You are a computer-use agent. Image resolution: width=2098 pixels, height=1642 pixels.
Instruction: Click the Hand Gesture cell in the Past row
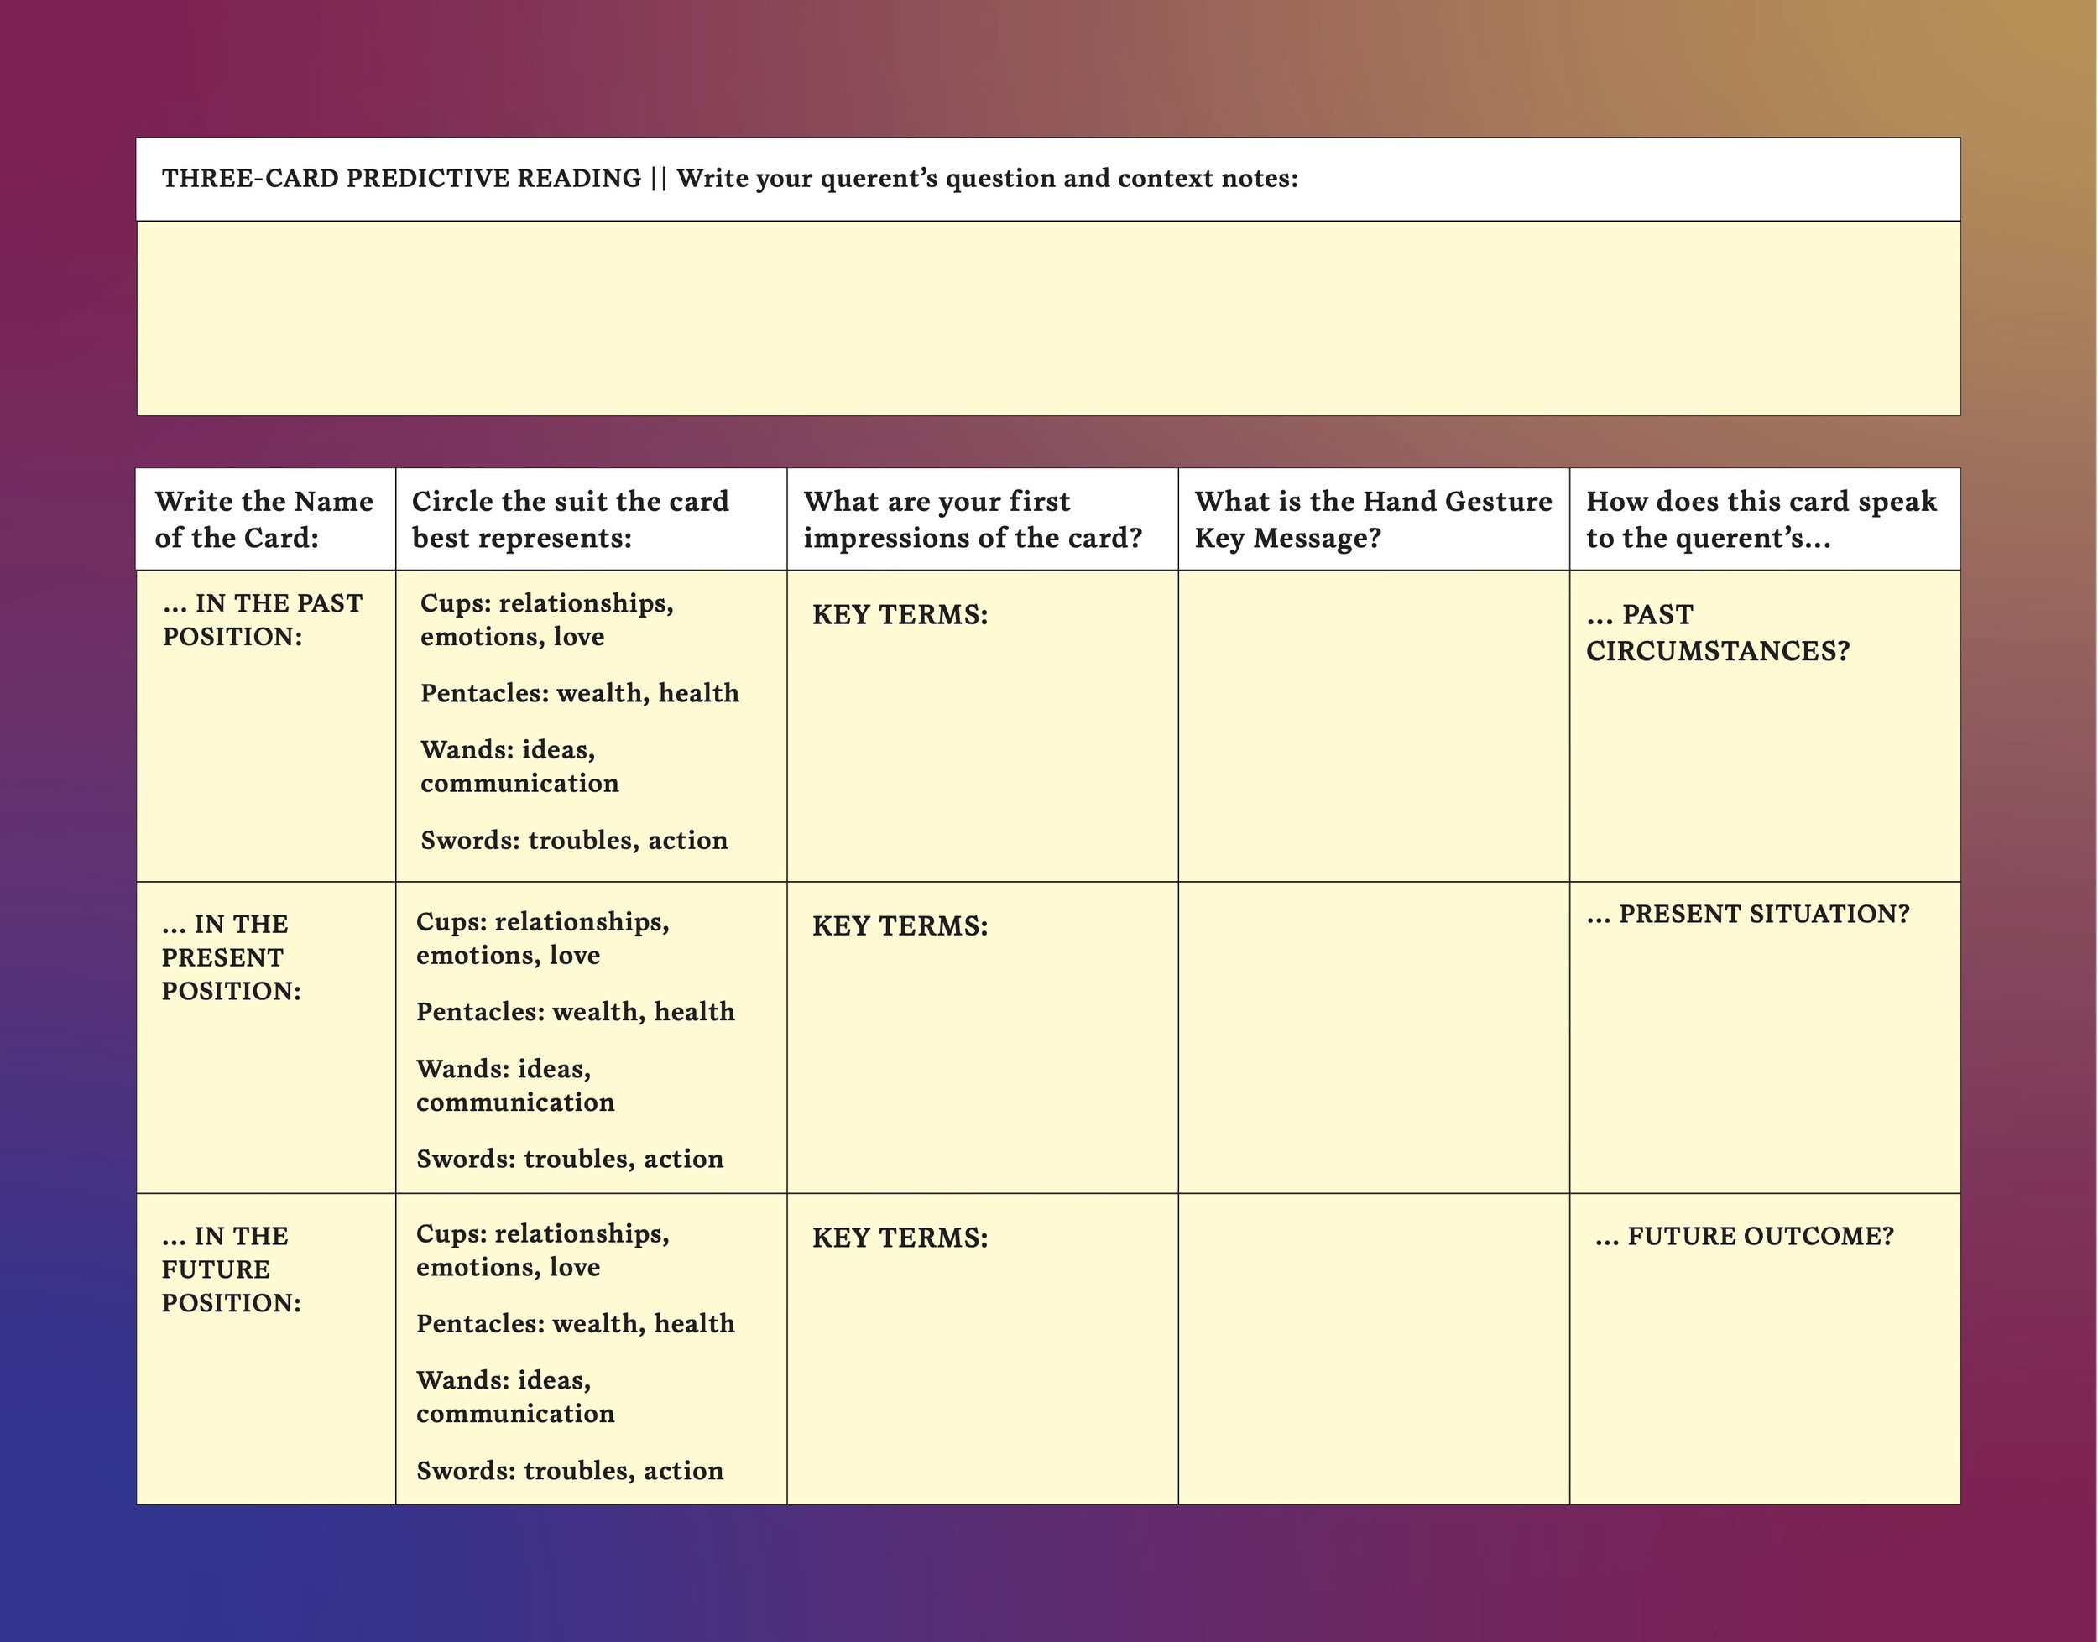(1374, 726)
